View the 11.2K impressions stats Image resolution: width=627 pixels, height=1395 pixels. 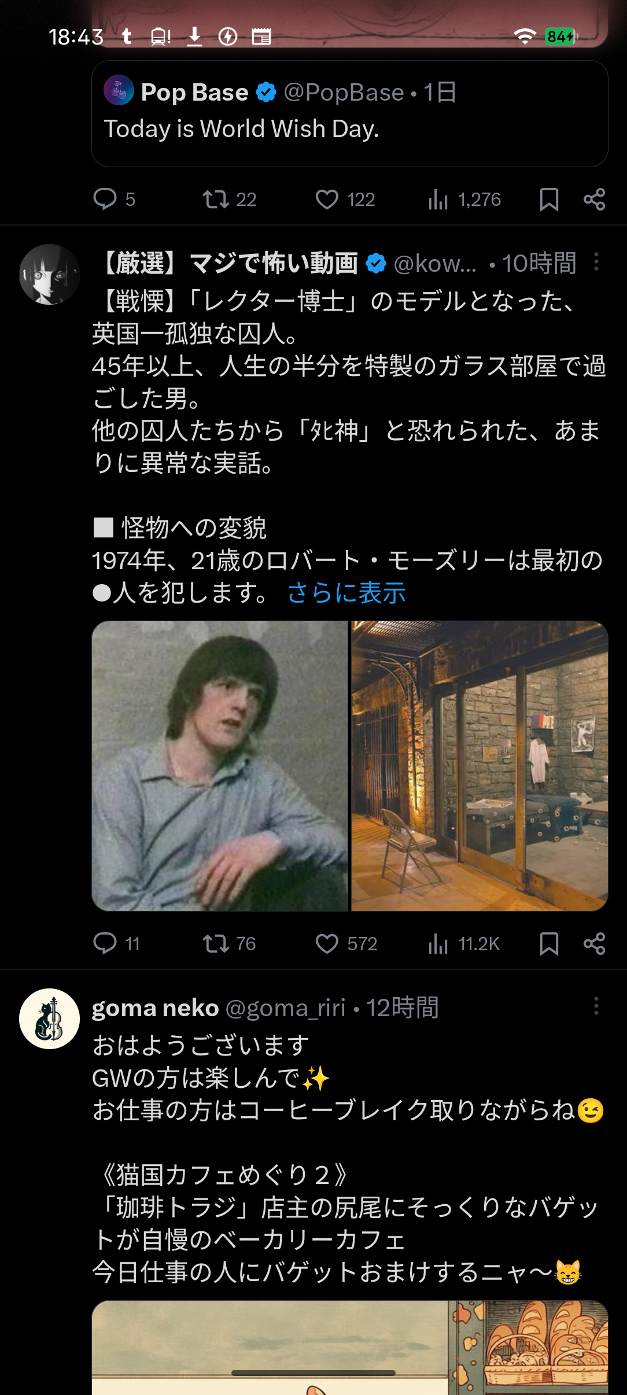[x=438, y=943]
